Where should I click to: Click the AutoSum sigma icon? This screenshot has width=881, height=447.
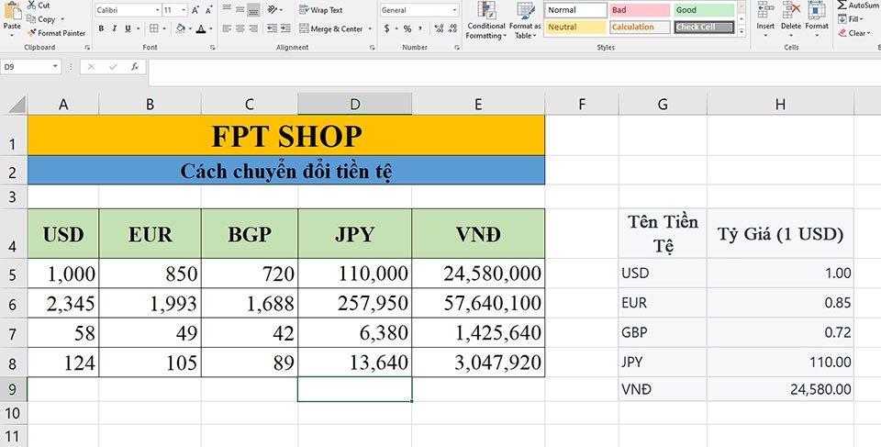[x=842, y=6]
